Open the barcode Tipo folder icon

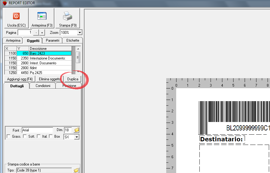[76, 170]
